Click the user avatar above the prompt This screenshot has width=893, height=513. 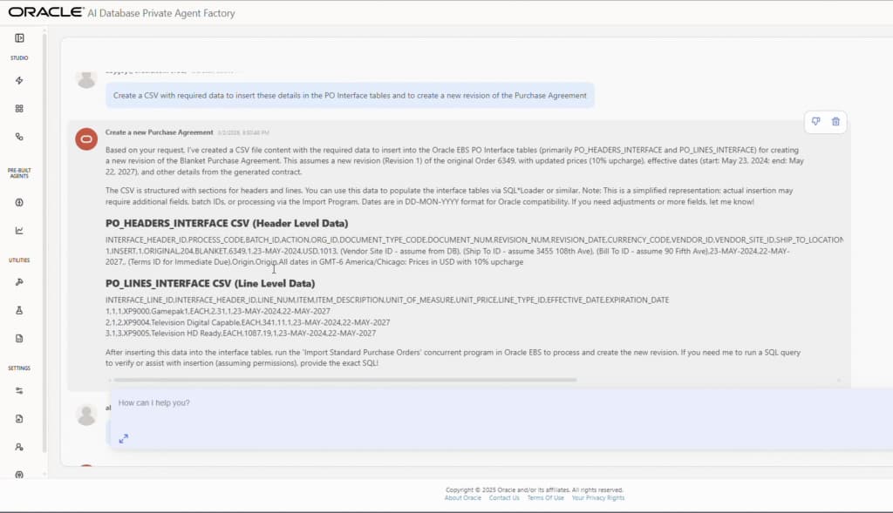pos(86,79)
